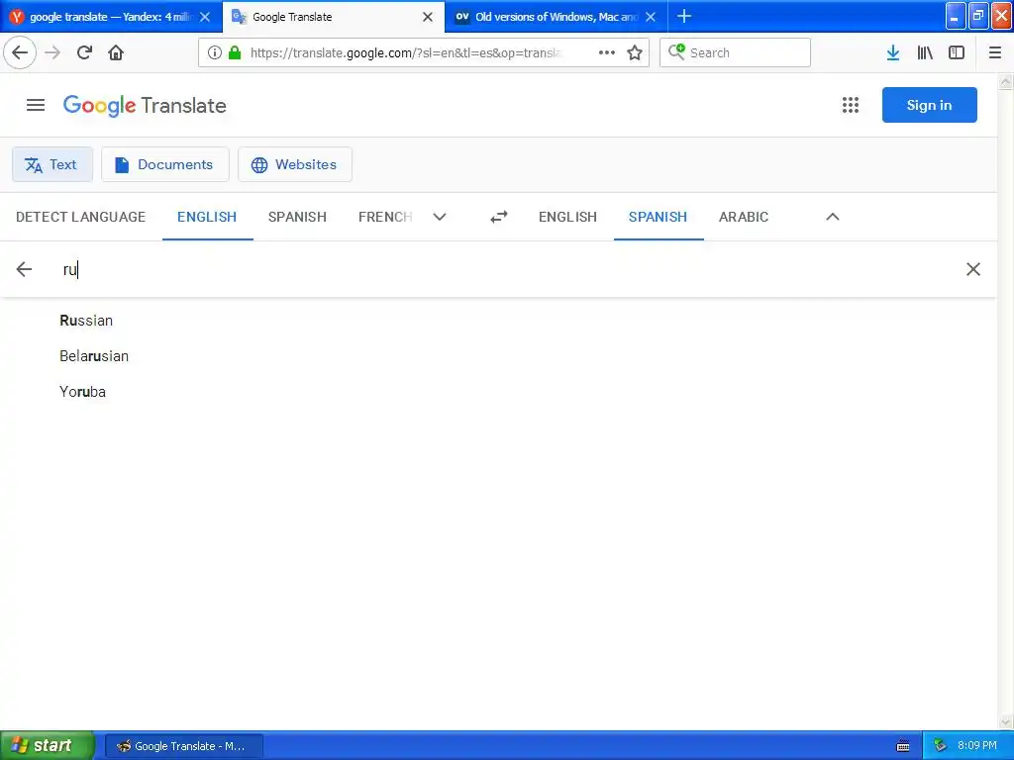
Task: Click the keyboard icon in system tray
Action: pyautogui.click(x=903, y=746)
